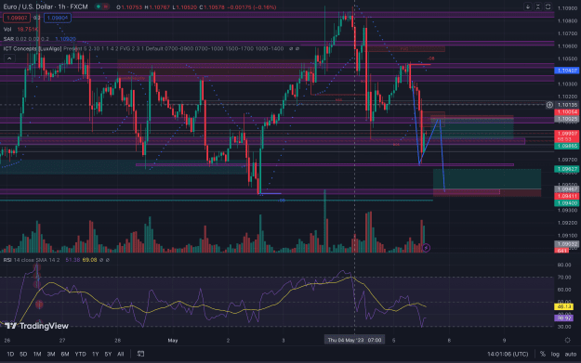Click the green 1.09627 price label
Image resolution: width=581 pixels, height=363 pixels.
(566, 169)
